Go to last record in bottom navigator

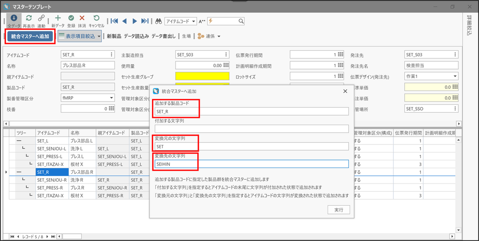[x=53, y=237]
